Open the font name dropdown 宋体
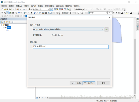Image resolution: width=139 pixels, height=102 pixels. (x=106, y=13)
